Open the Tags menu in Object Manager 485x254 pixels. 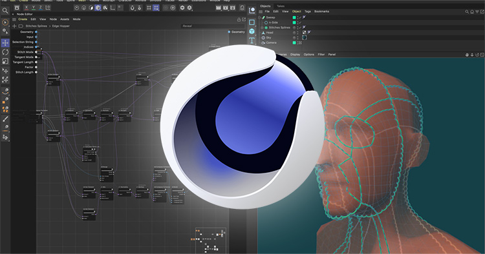[307, 12]
